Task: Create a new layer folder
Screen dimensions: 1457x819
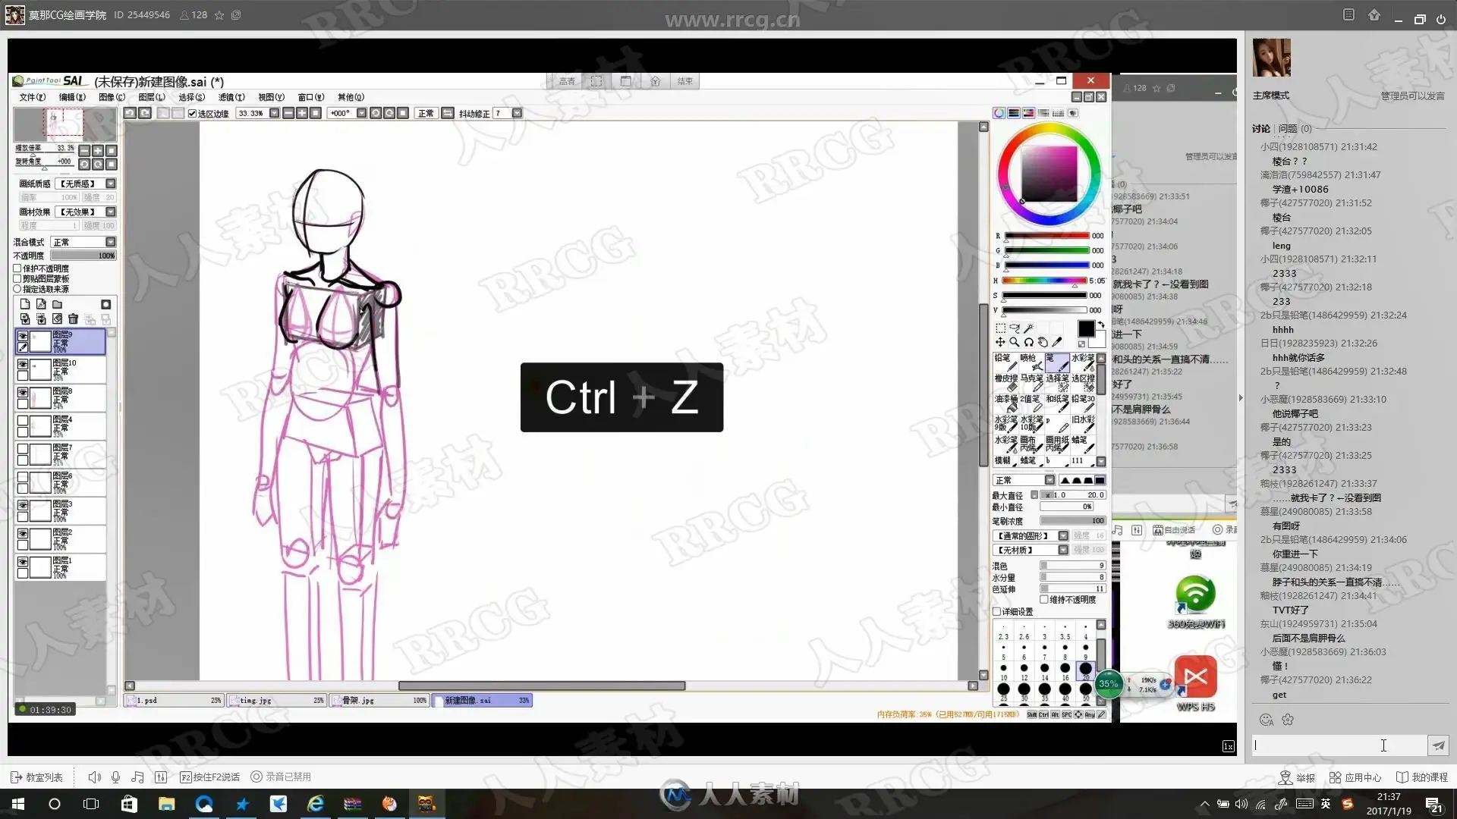Action: (57, 304)
